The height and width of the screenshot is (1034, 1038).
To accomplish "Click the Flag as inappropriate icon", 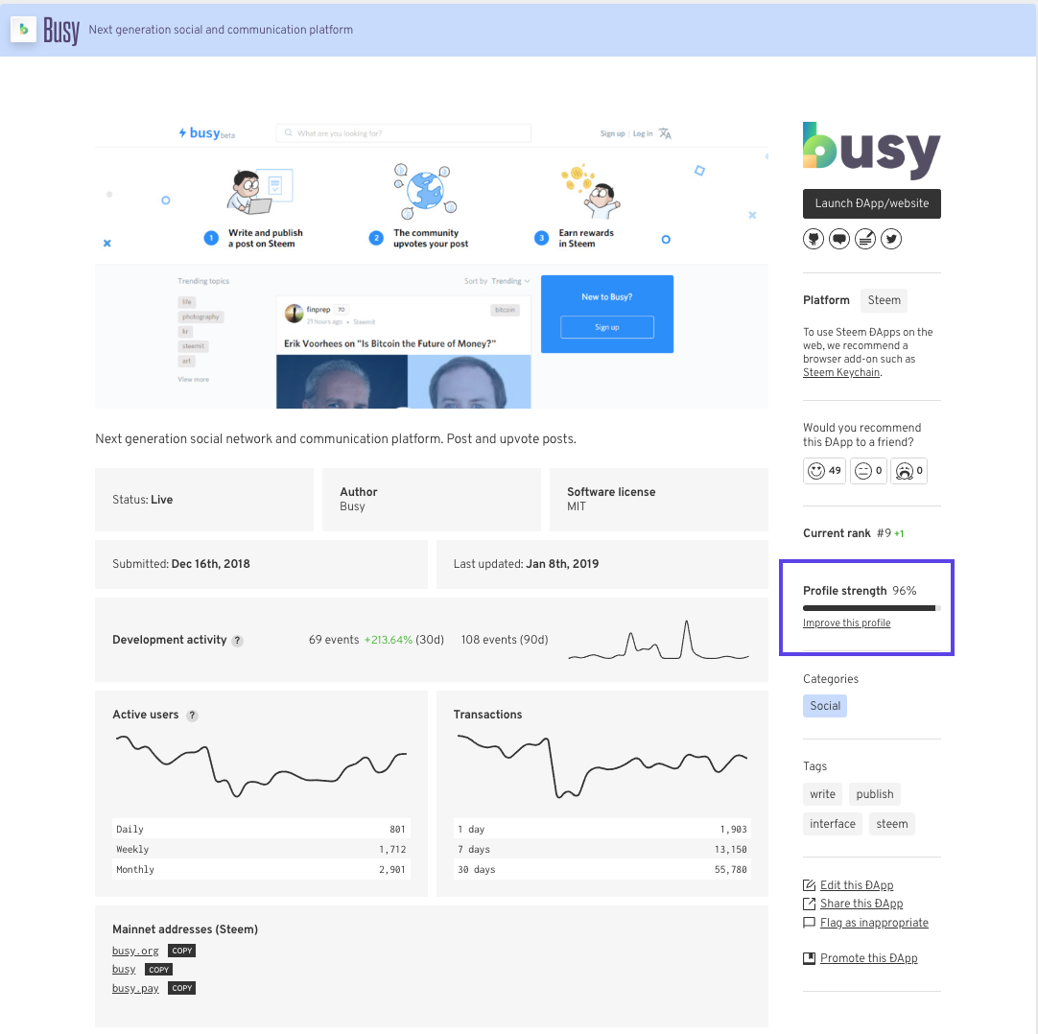I will (x=809, y=922).
